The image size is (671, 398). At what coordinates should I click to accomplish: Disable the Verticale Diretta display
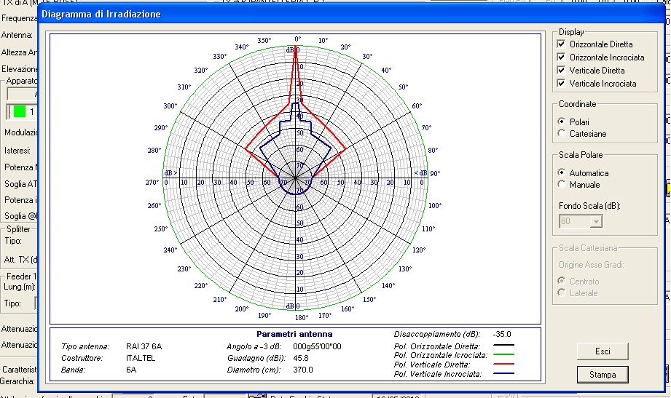(561, 71)
